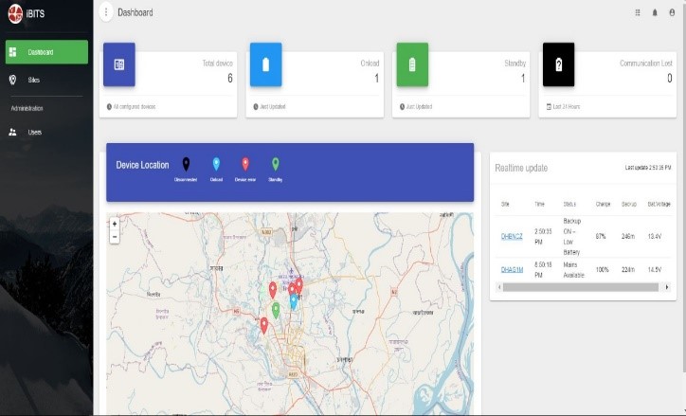Select the Standby legend pin
Screen dimensions: 686x416
click(x=275, y=165)
